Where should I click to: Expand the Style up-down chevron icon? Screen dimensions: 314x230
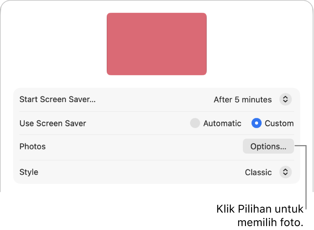tap(285, 172)
